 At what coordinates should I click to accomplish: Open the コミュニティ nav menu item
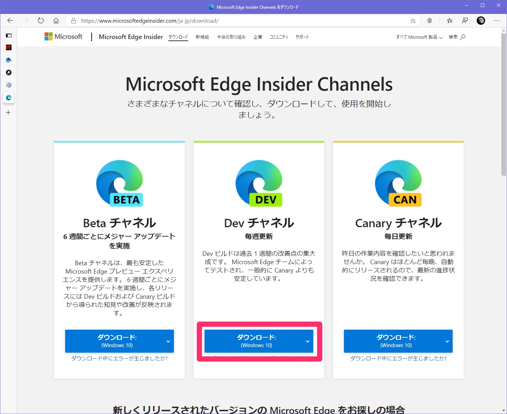[279, 37]
